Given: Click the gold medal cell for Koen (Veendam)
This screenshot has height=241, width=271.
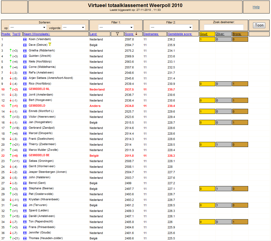Looking at the screenshot, I should tap(207, 40).
